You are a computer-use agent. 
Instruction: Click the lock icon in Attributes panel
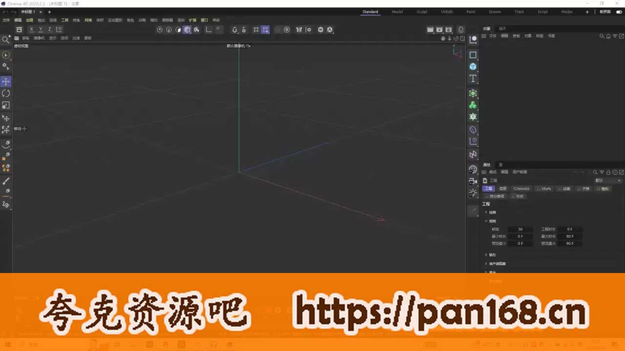tap(608, 172)
